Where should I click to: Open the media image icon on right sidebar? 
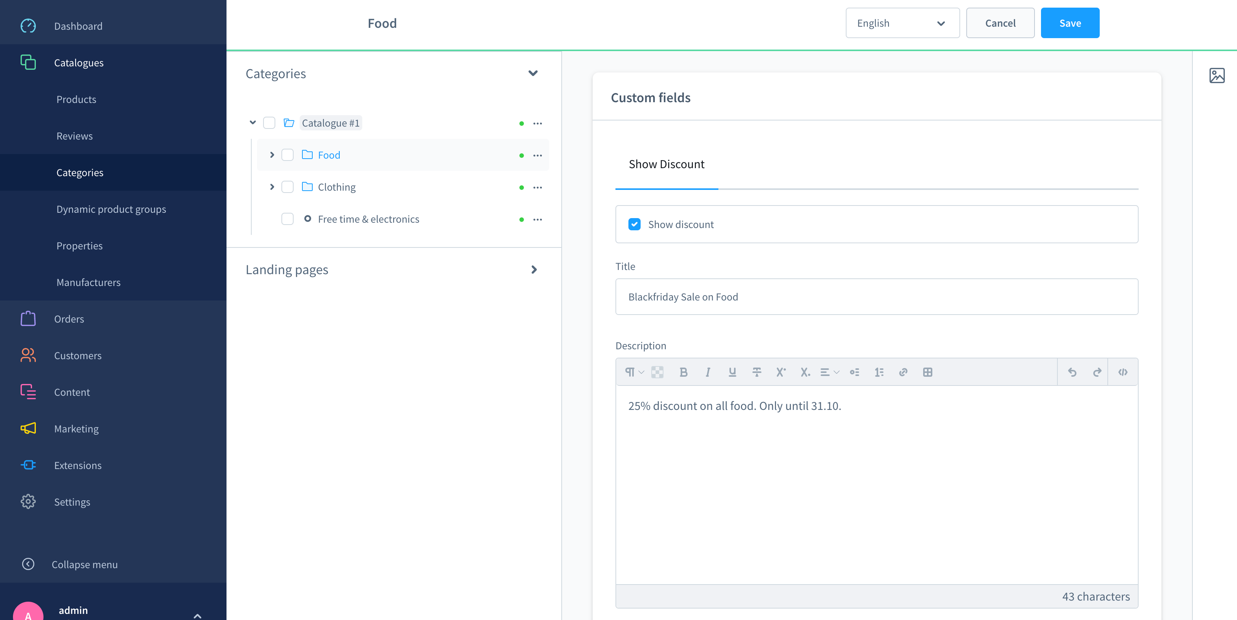[1217, 75]
